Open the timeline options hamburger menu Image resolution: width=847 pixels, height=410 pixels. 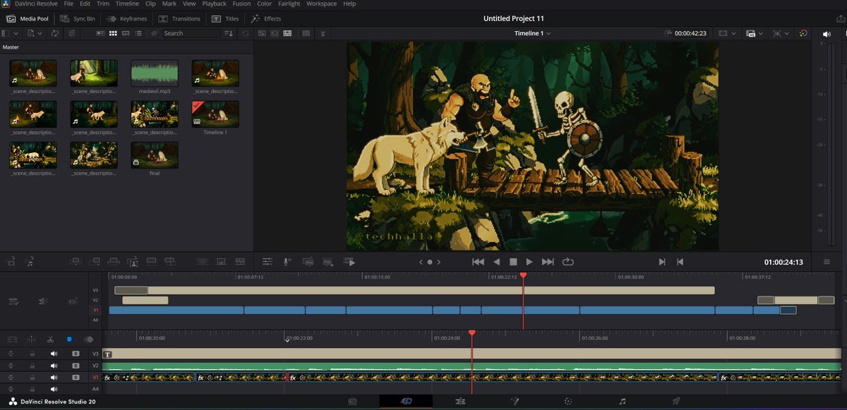[827, 262]
